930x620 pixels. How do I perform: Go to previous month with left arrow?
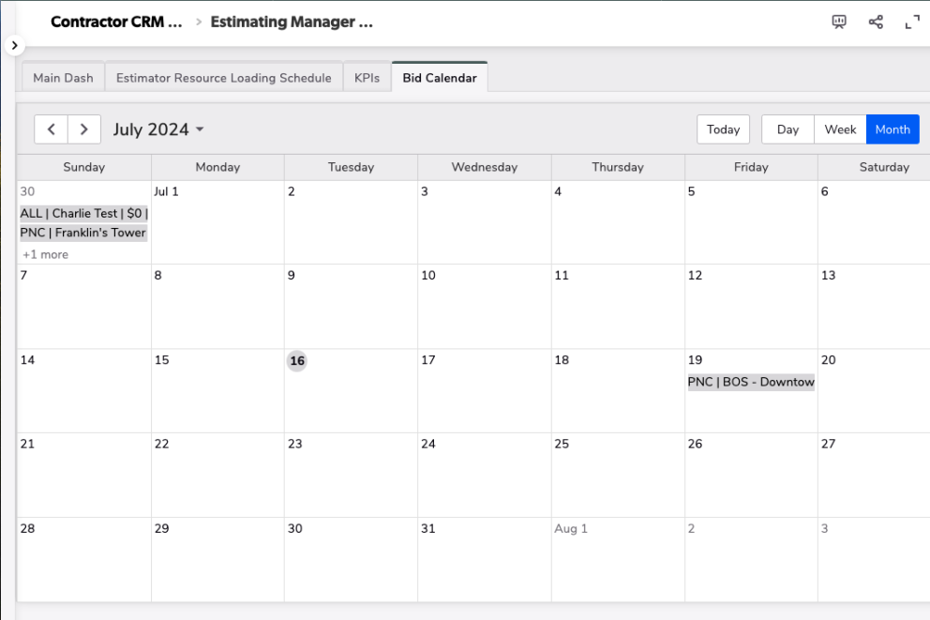[52, 129]
